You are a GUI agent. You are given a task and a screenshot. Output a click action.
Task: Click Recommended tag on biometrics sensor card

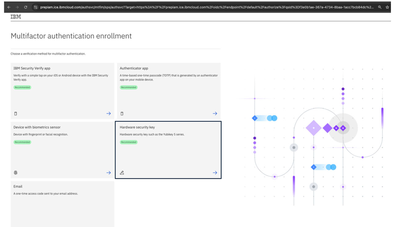(22, 142)
